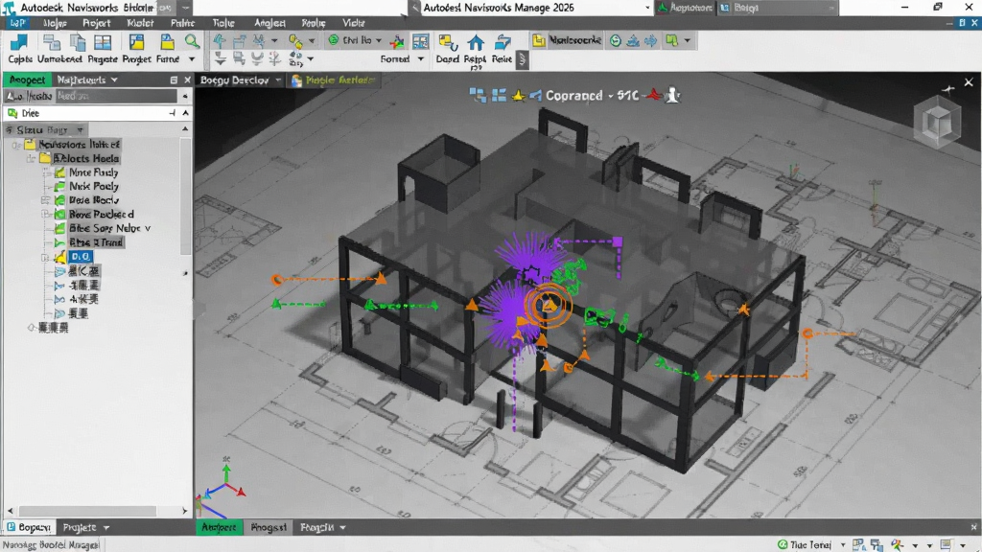Click the Capts tool icon in the ribbon

(x=19, y=42)
